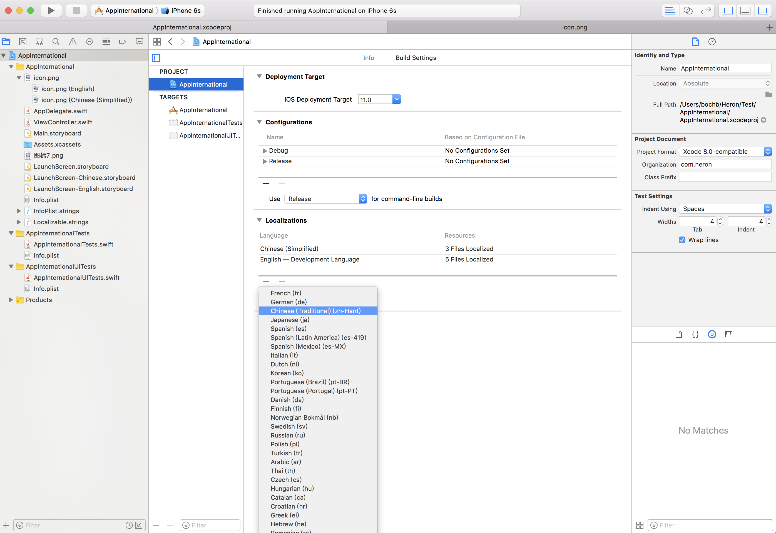Add a new localization

pyautogui.click(x=266, y=281)
